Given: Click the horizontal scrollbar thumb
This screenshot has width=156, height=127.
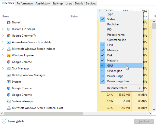Looking at the screenshot, I should (44, 113).
